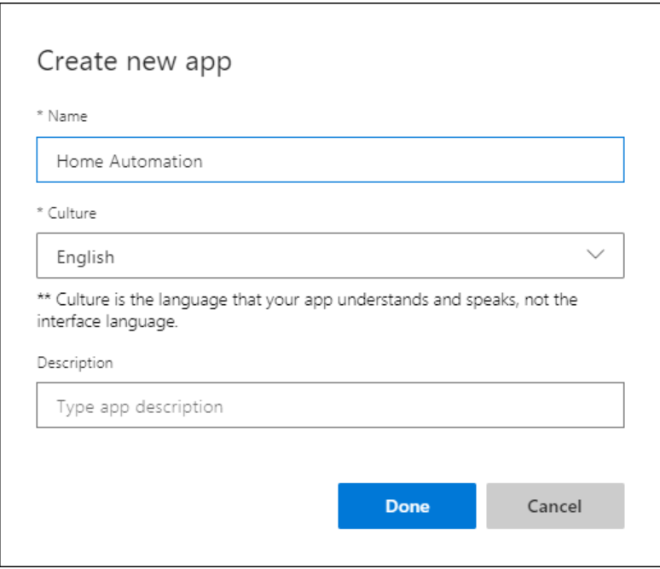Click the Done button

407,506
